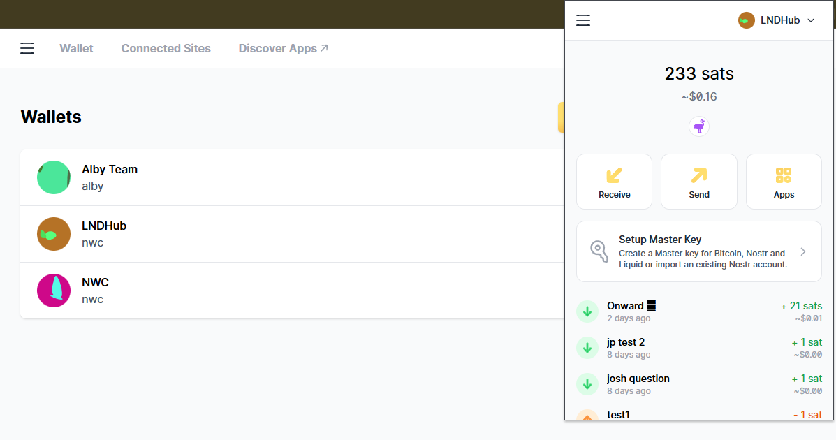The width and height of the screenshot is (836, 440).
Task: Open the popup hamburger menu
Action: point(583,20)
